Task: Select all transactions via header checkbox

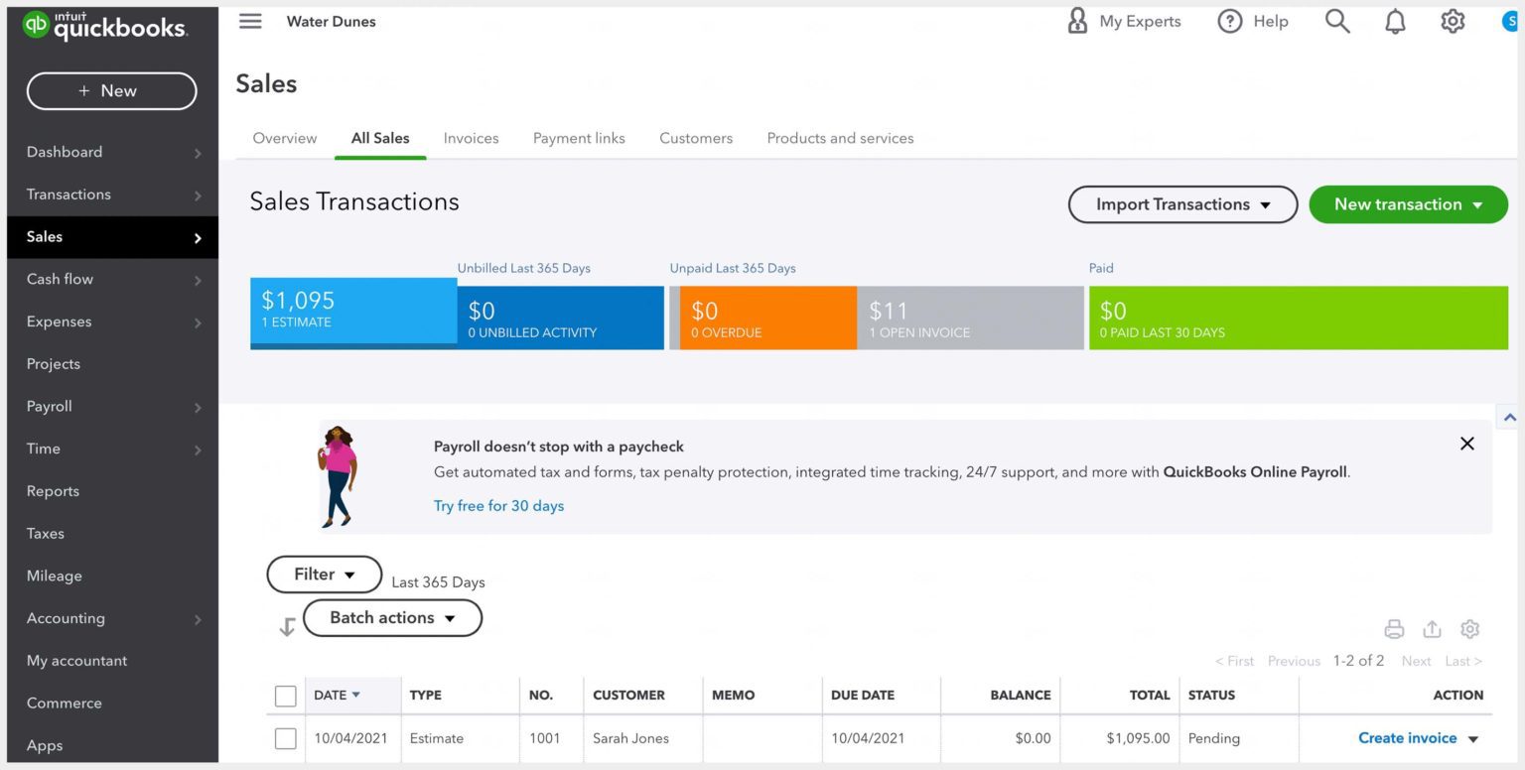Action: coord(285,695)
